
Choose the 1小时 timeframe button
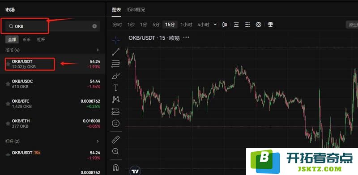point(186,25)
